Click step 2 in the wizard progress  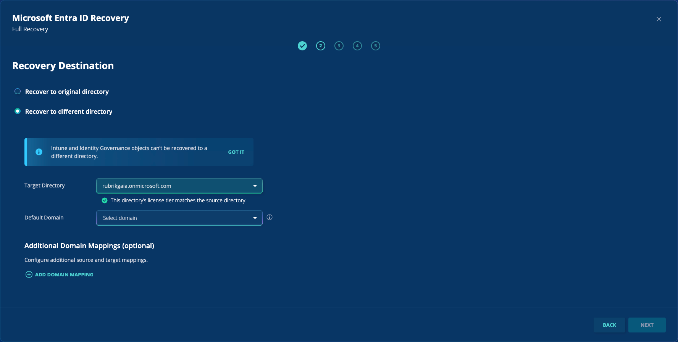point(321,46)
